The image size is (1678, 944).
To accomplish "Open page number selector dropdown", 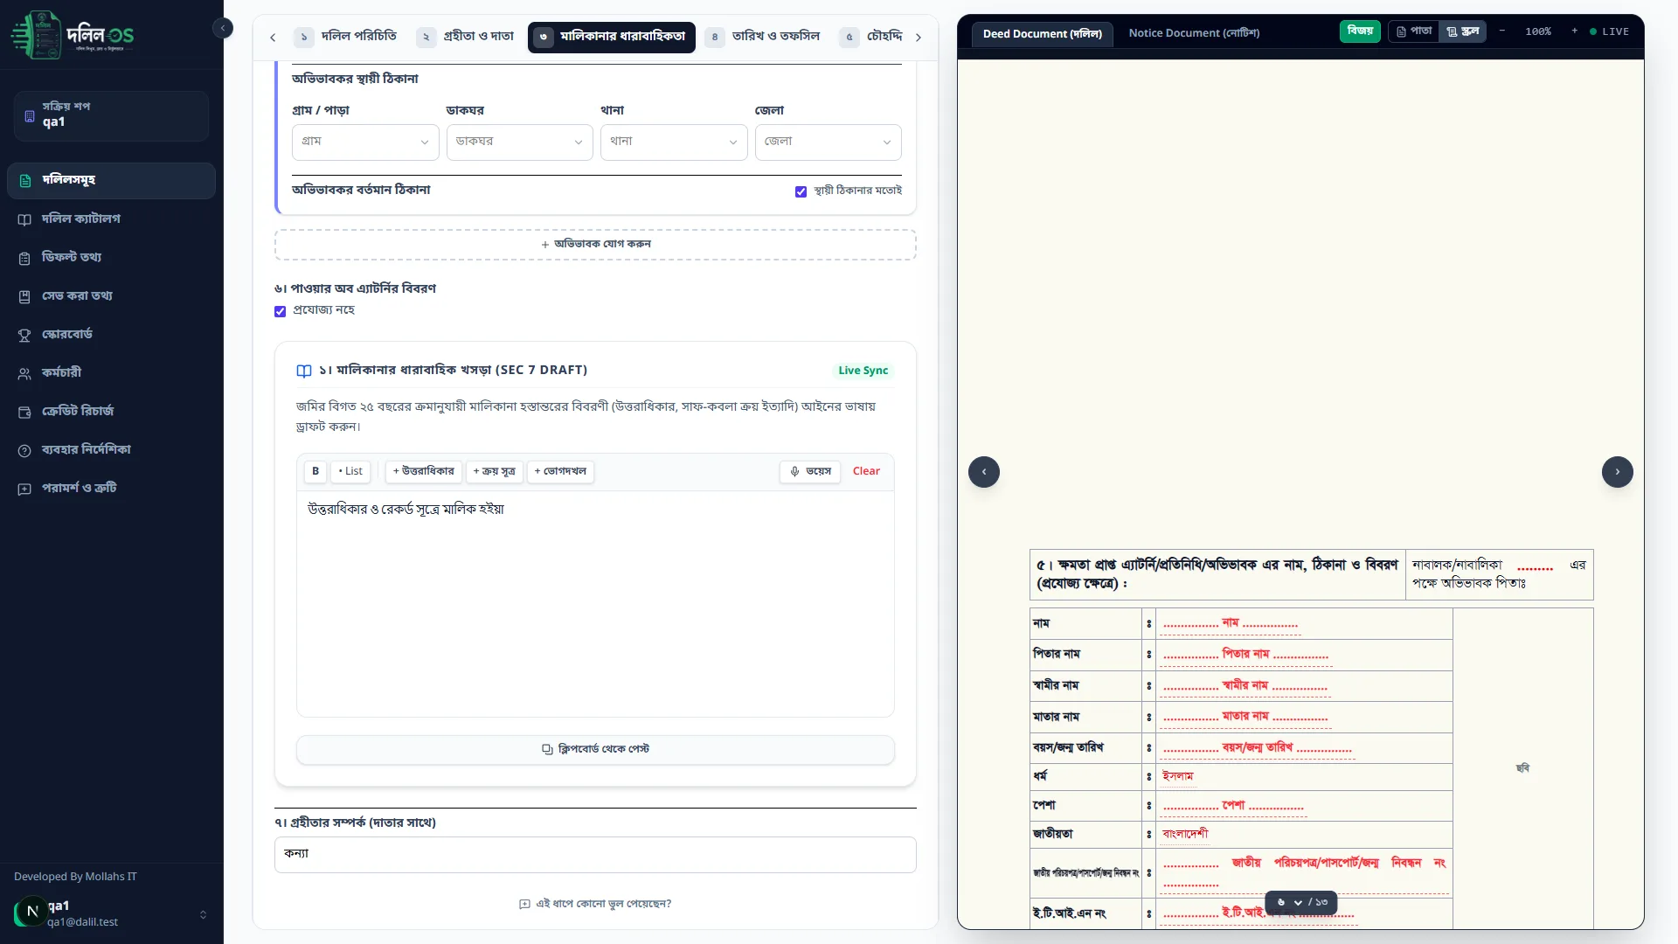I will pyautogui.click(x=1298, y=902).
